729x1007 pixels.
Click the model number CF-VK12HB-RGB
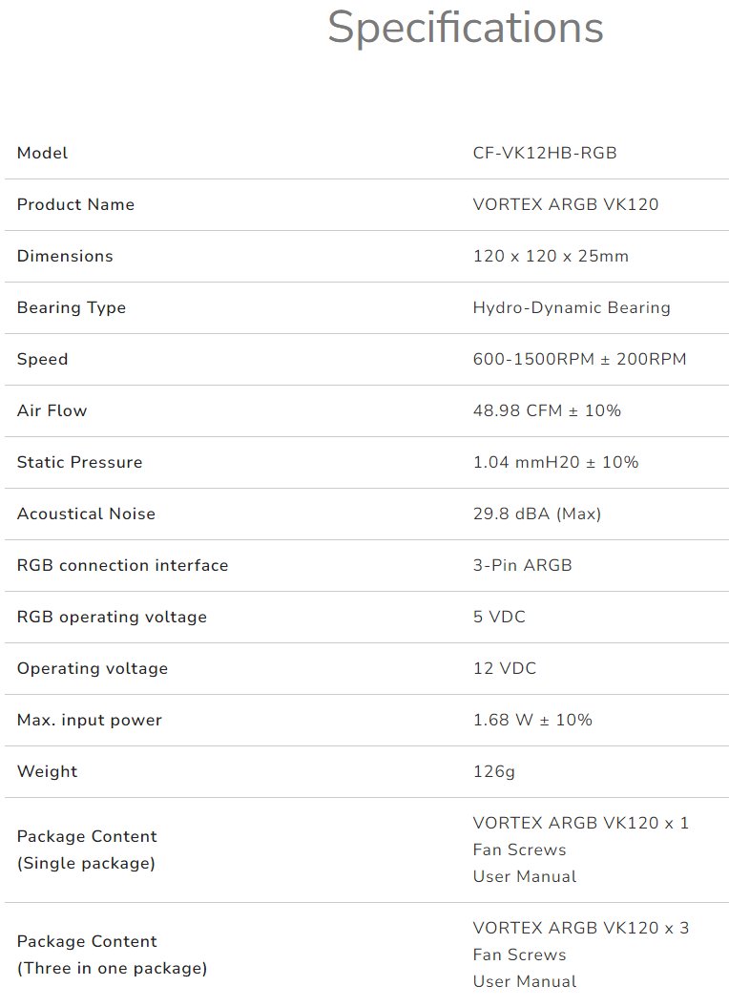(x=545, y=153)
